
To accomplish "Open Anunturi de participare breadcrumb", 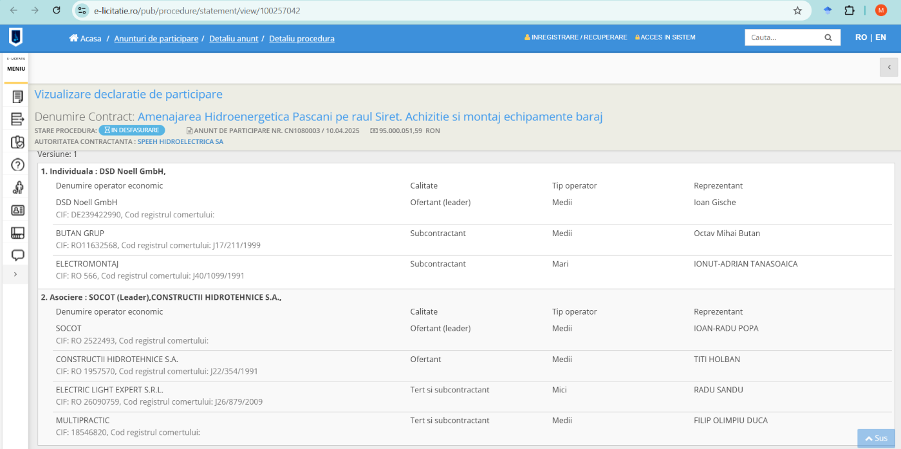I will click(156, 39).
